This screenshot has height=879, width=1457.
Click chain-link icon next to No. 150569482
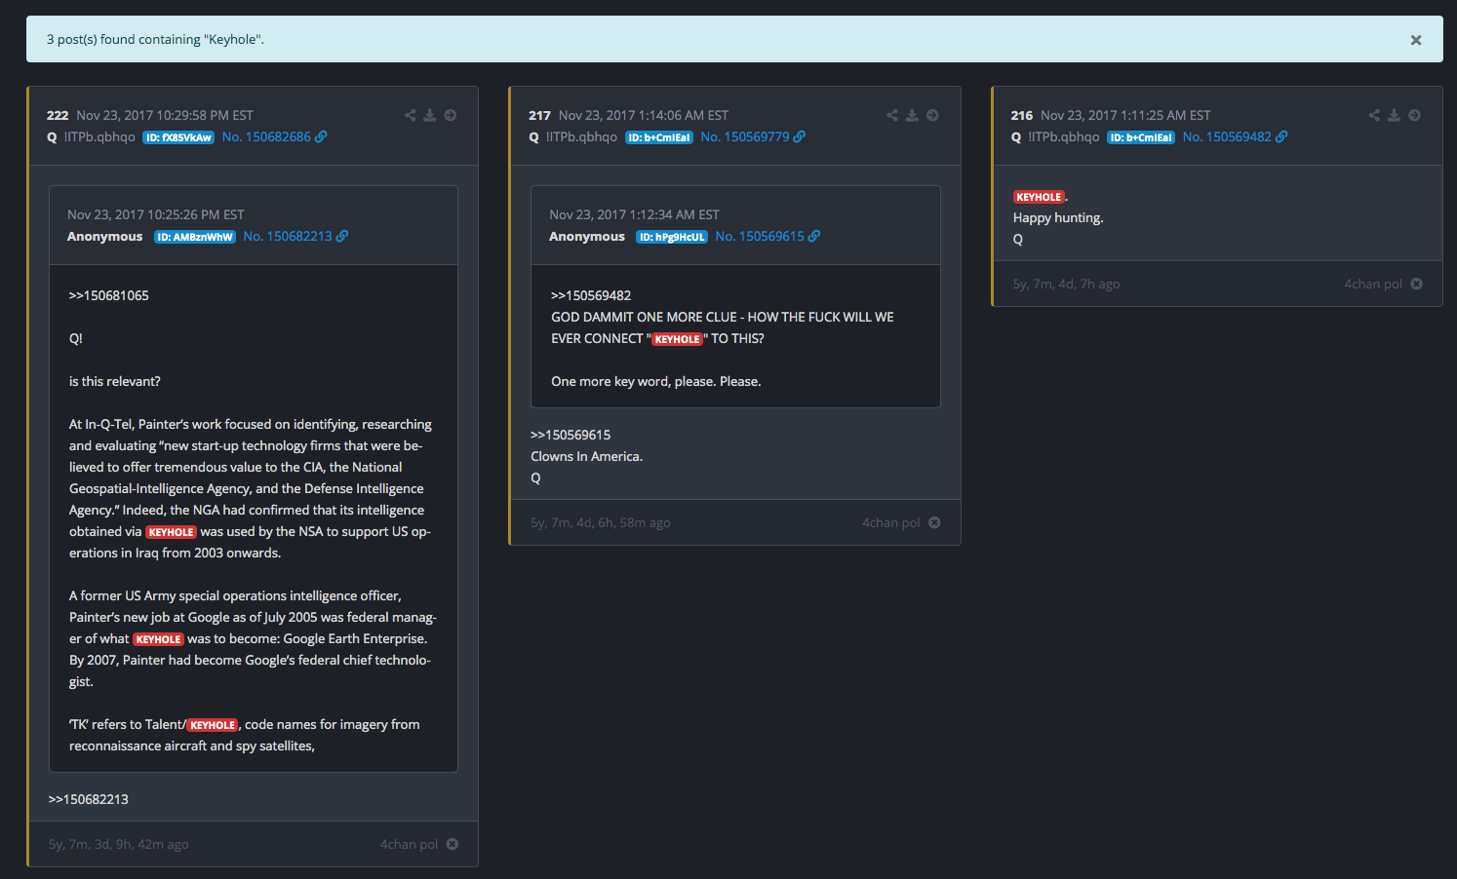1281,137
